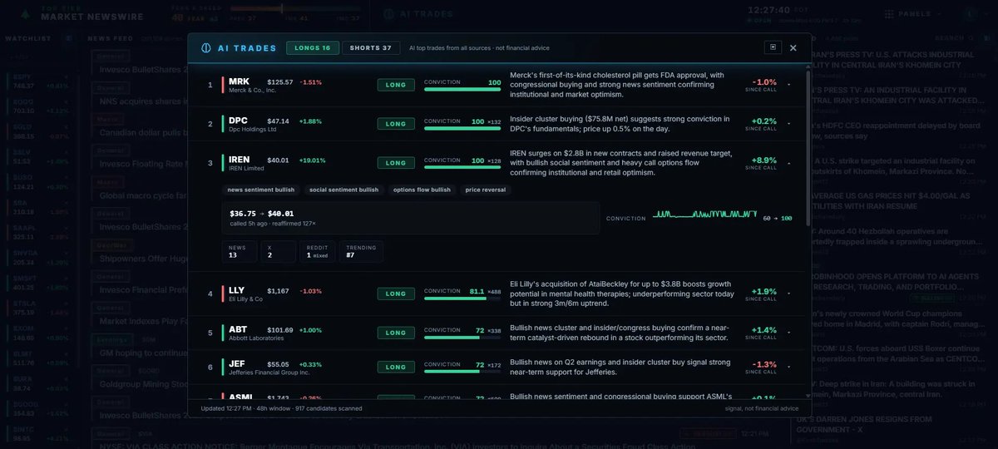Click the Market Newswire logo in top bar
Viewport: 998px width, 449px height.
(81, 14)
